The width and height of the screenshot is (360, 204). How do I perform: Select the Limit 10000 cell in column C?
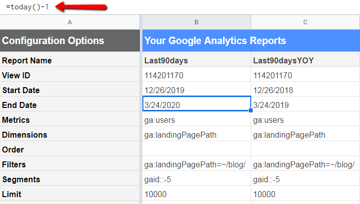305,194
